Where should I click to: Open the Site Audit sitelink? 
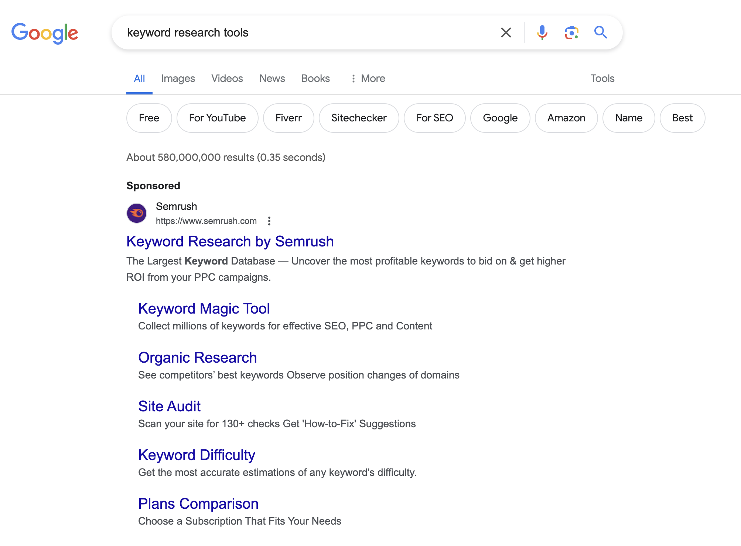pyautogui.click(x=170, y=407)
